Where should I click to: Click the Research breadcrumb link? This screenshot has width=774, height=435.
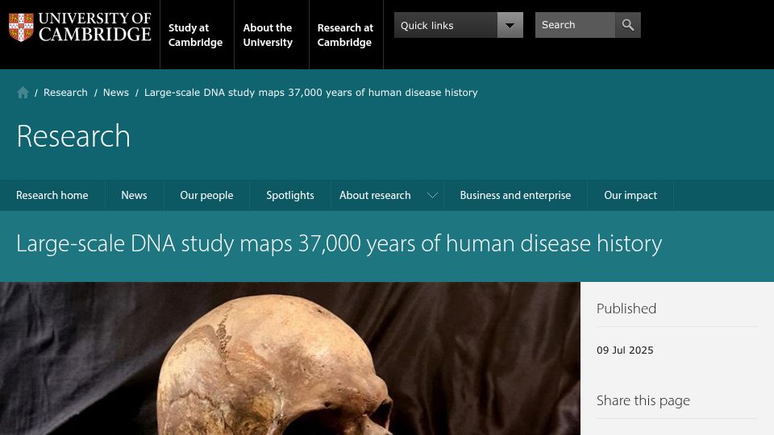65,92
